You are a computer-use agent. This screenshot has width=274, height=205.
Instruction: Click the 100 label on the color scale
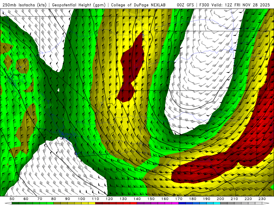tap(82, 199)
